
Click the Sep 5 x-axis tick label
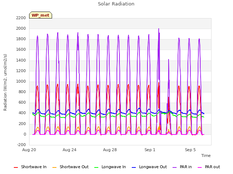tap(190, 150)
